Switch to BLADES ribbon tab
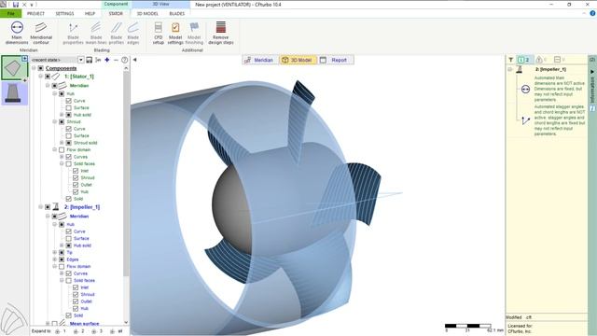 (x=176, y=13)
